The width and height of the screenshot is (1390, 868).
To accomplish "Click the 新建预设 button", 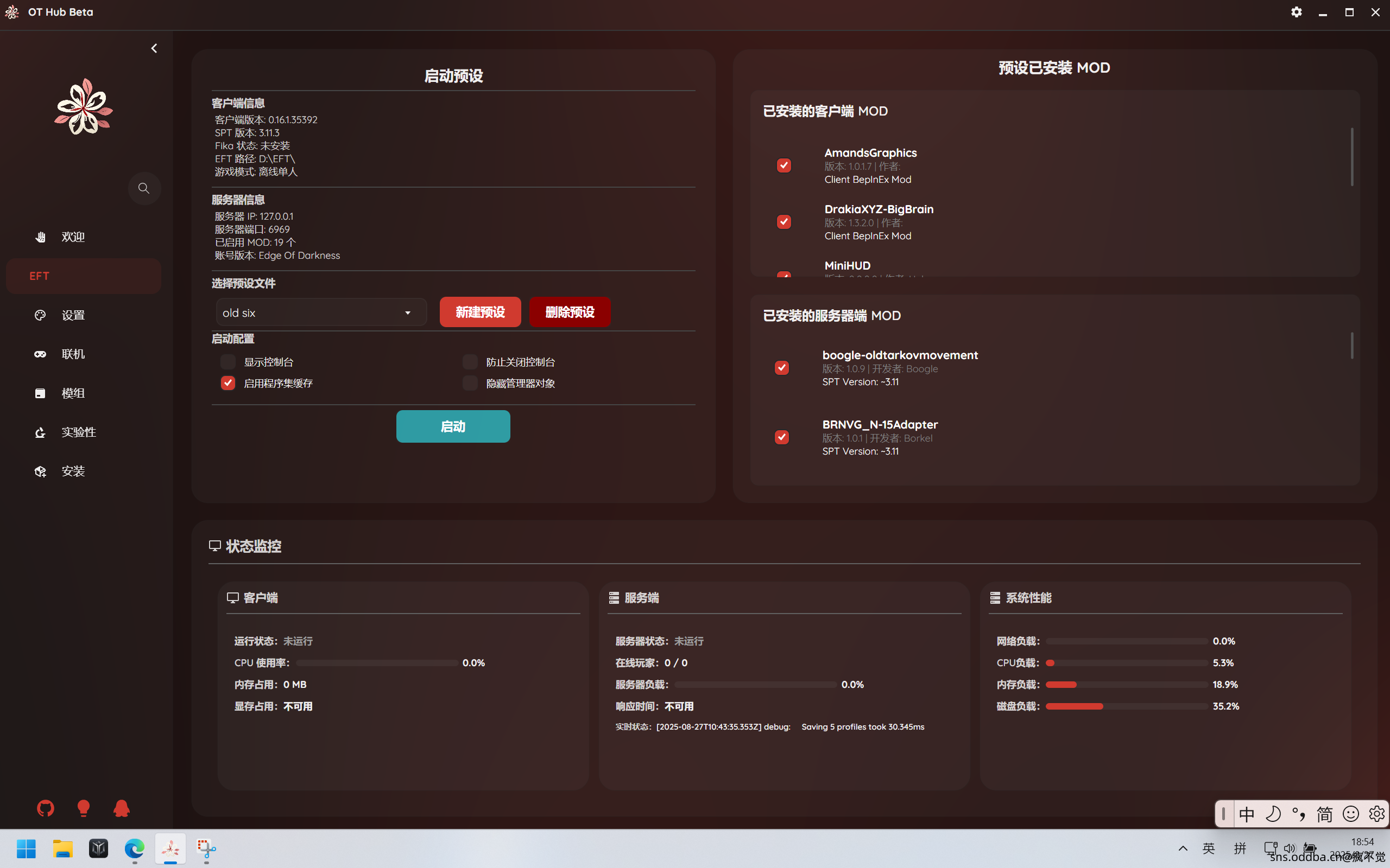I will (480, 312).
